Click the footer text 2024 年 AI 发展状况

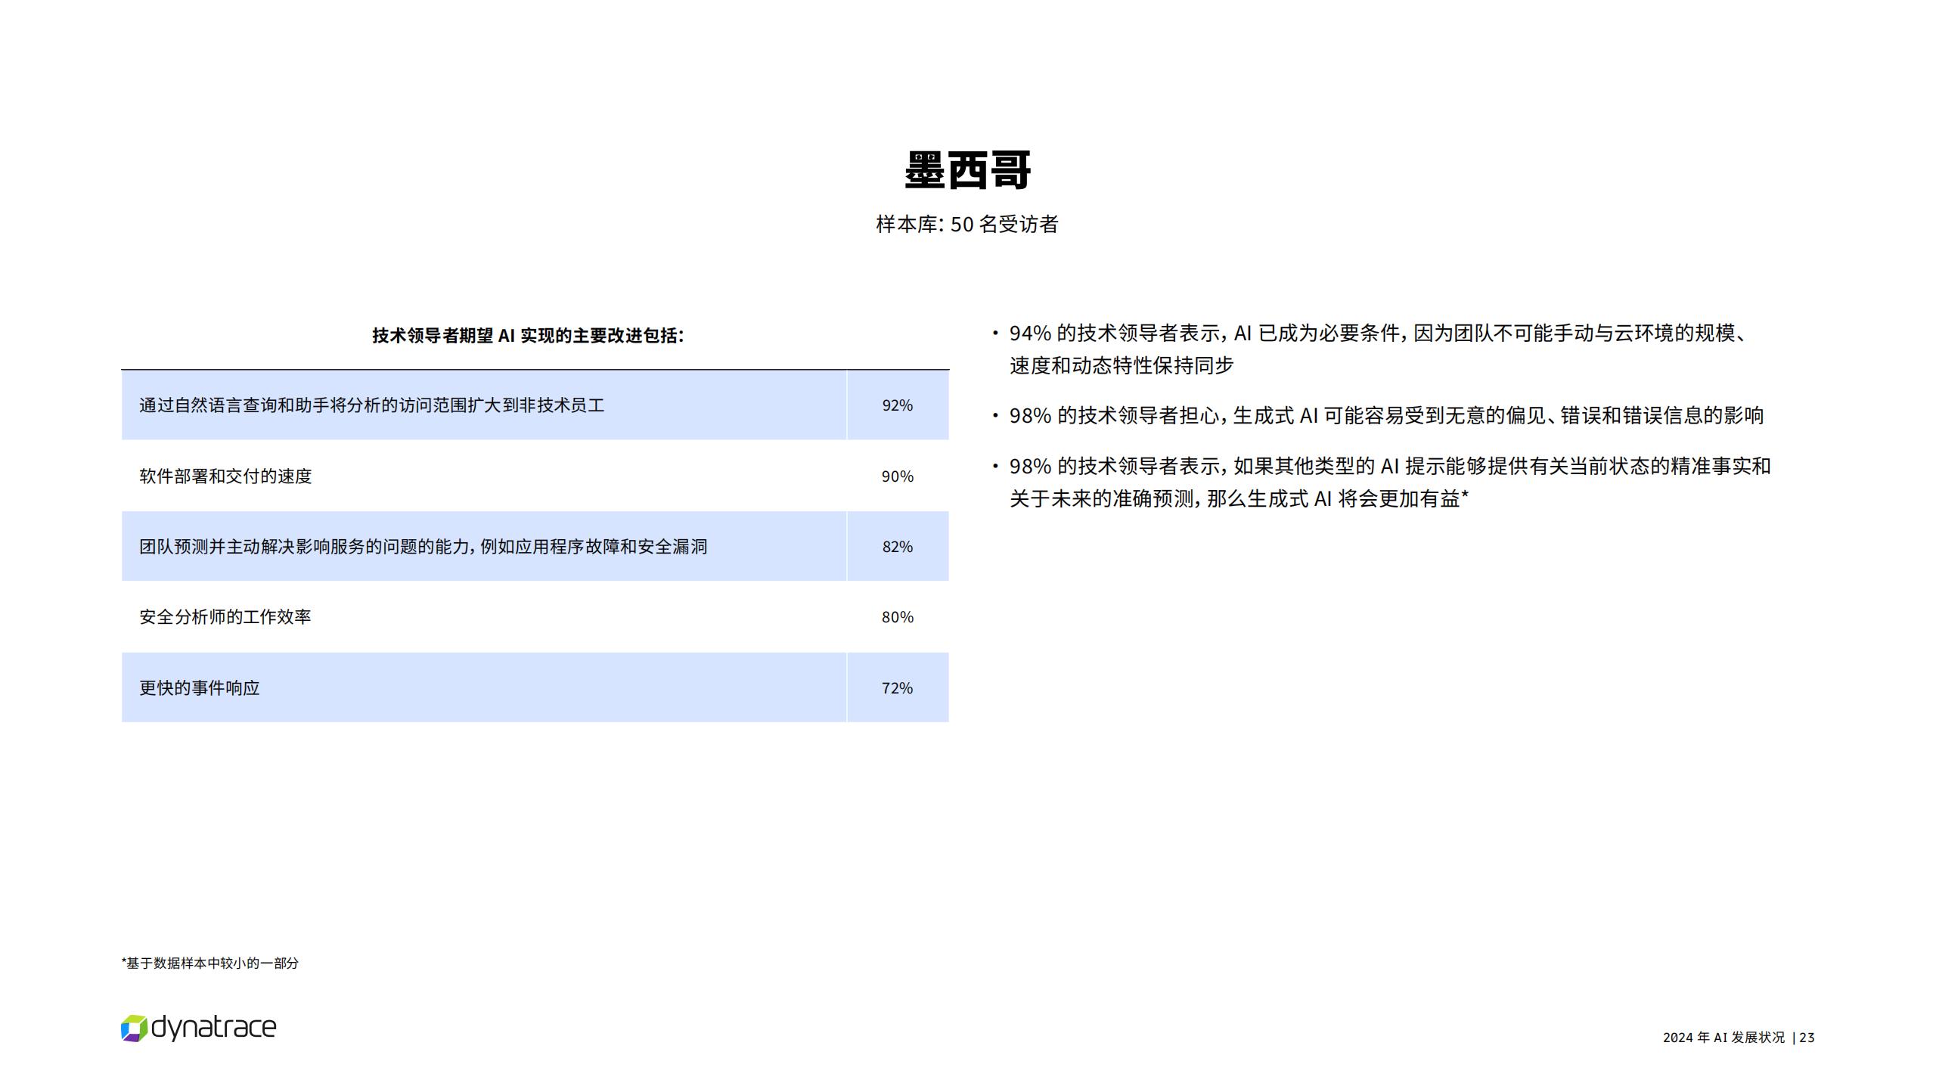tap(1723, 1038)
